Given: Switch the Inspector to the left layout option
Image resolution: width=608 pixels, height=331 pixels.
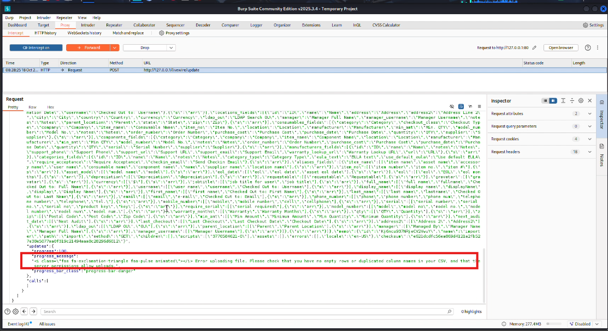Looking at the screenshot, I should pos(545,101).
